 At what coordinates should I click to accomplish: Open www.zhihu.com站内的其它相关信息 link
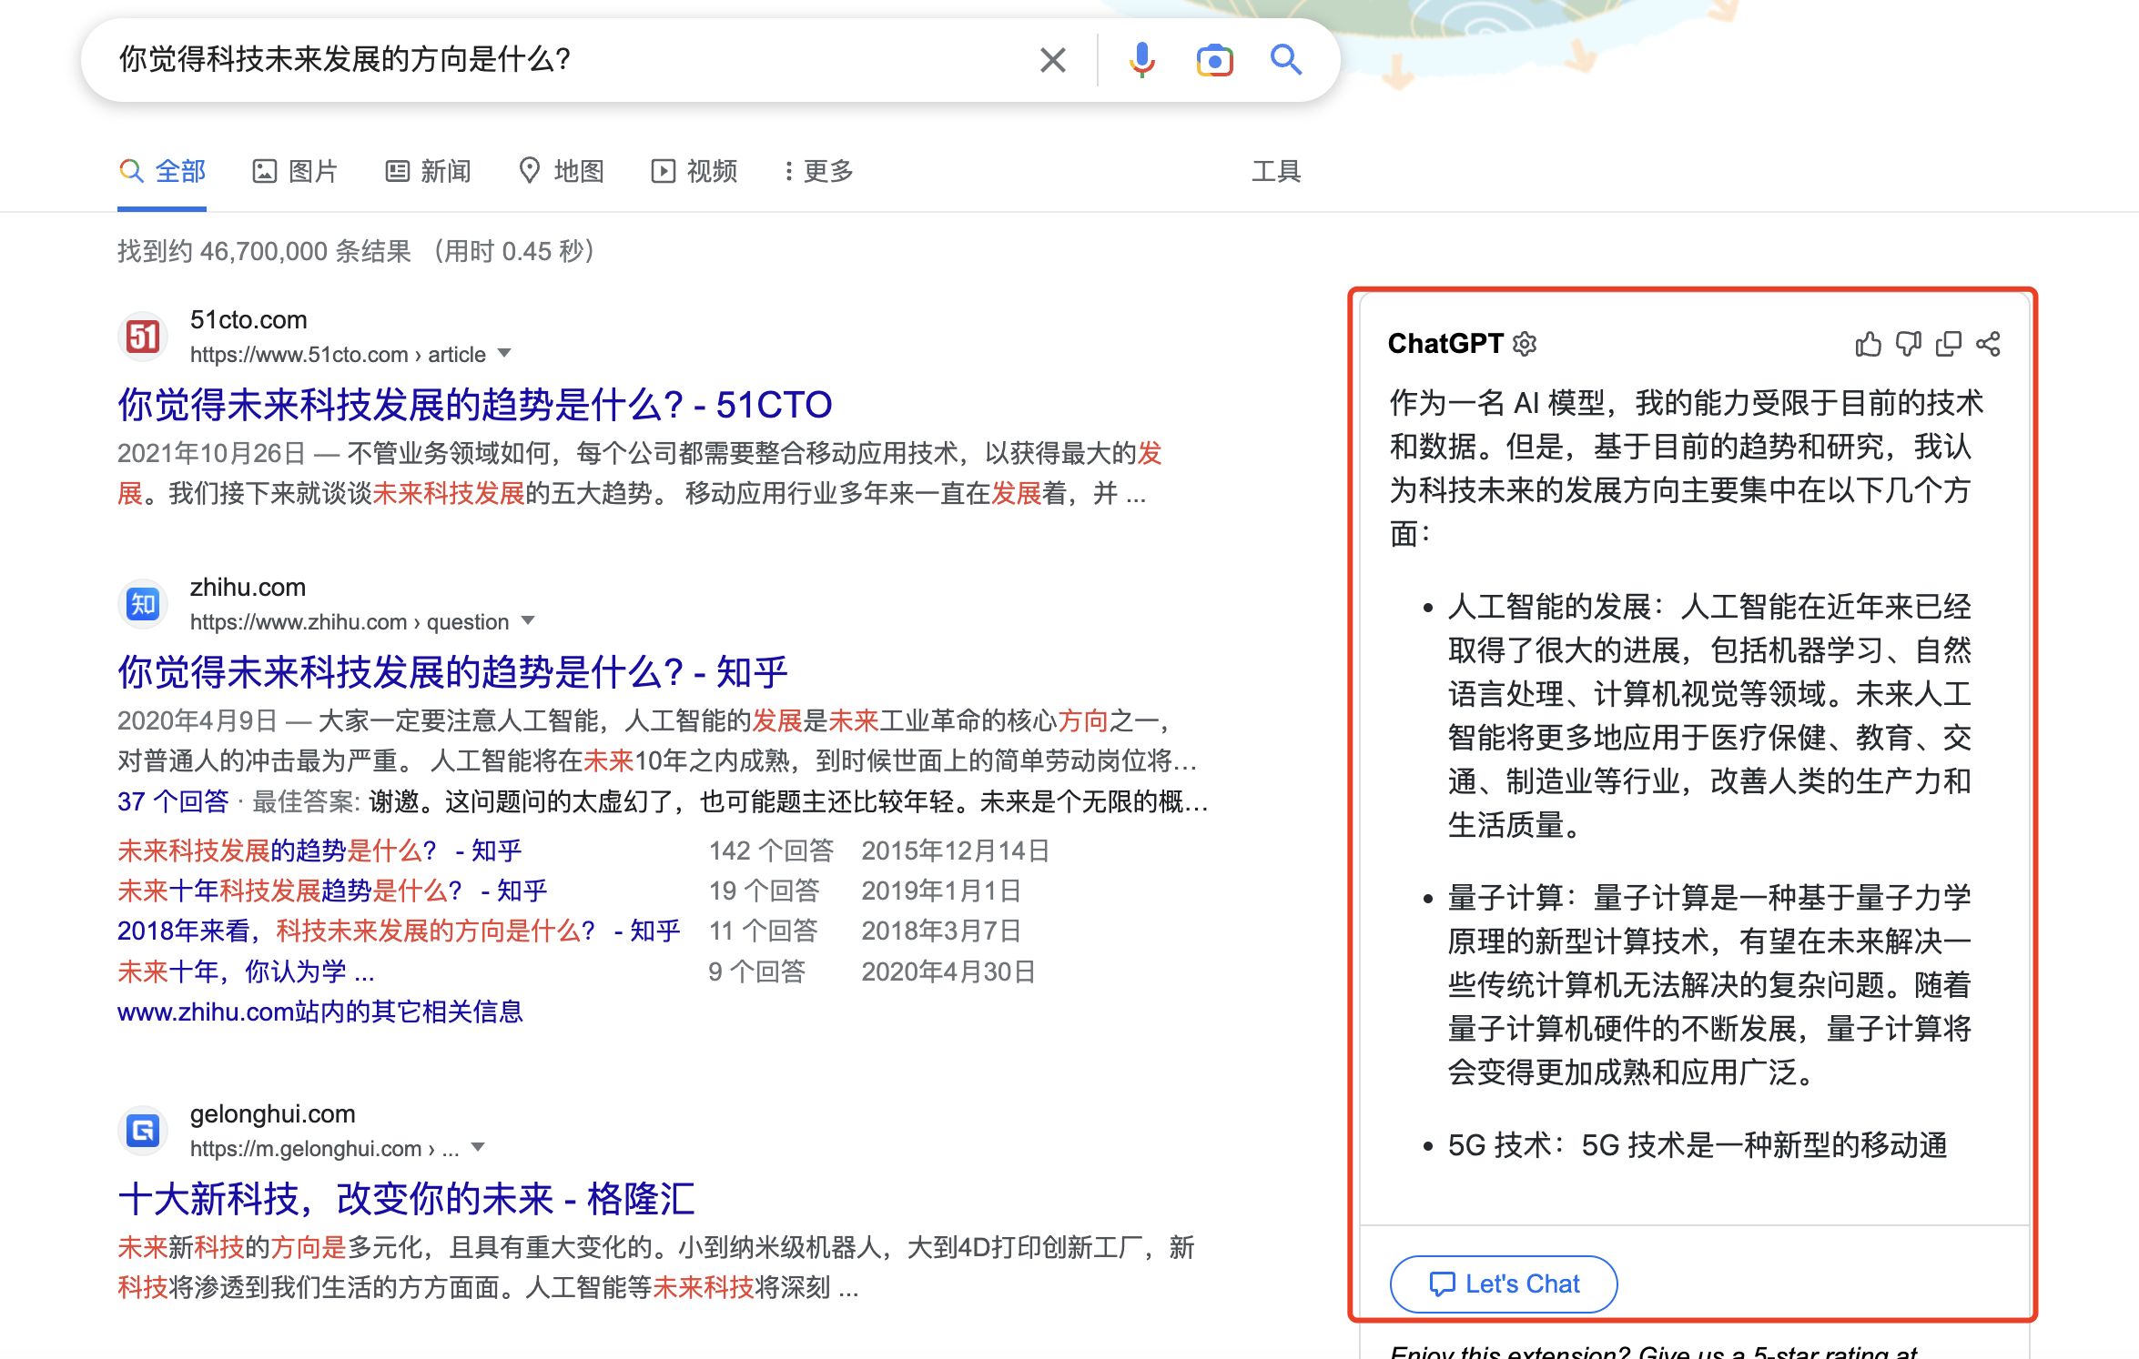point(320,1012)
